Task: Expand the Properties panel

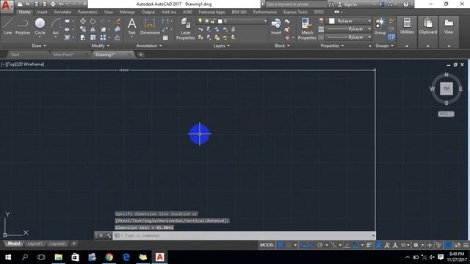Action: click(x=332, y=45)
